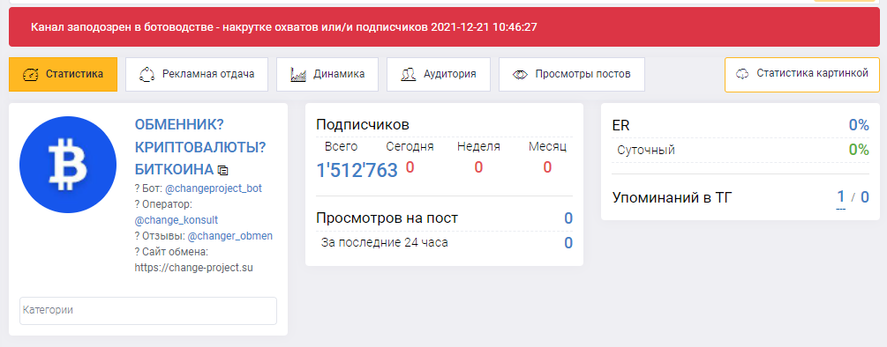
Task: Click the cycle icon beside Рекламная отдача
Action: [x=147, y=75]
